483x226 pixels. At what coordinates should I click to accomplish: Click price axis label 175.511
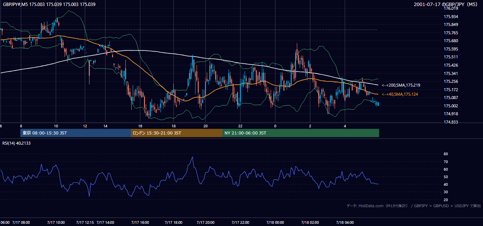click(x=451, y=57)
